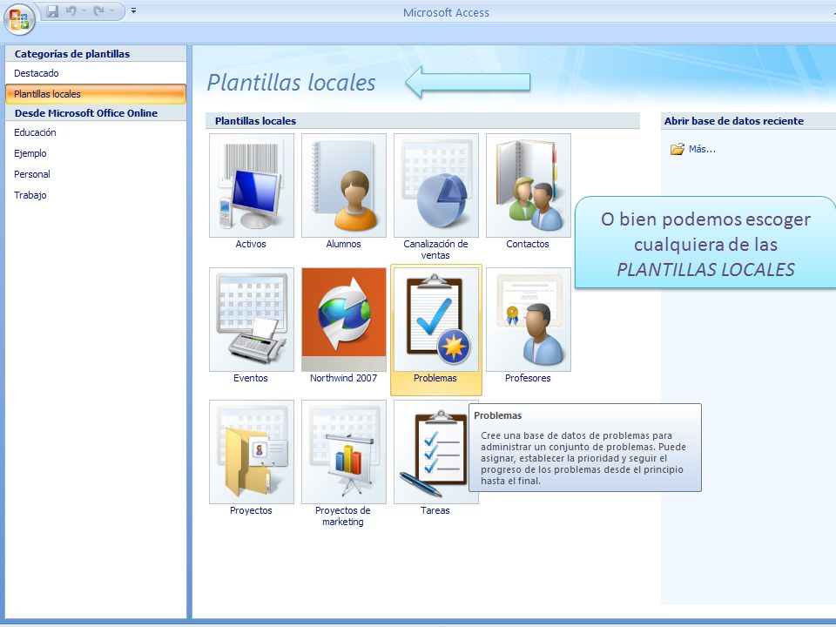
Task: Click the Redo icon in Quick Access Toolbar
Action: coord(98,11)
